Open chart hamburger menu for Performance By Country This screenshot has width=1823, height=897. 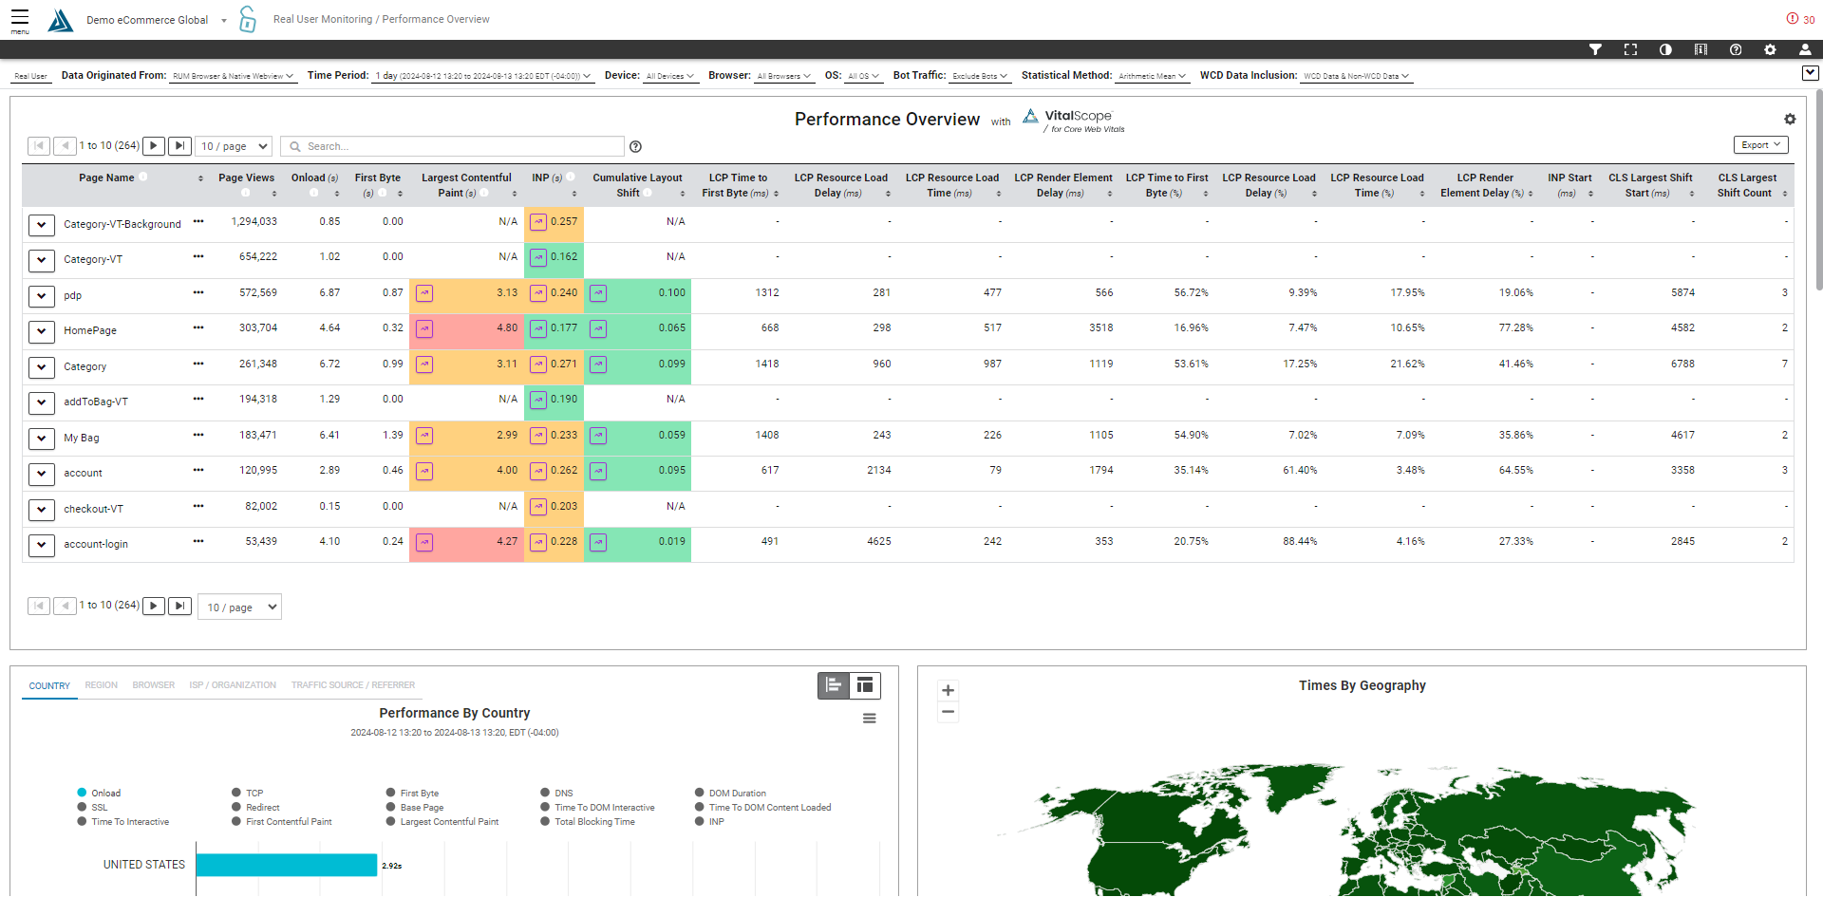tap(869, 719)
